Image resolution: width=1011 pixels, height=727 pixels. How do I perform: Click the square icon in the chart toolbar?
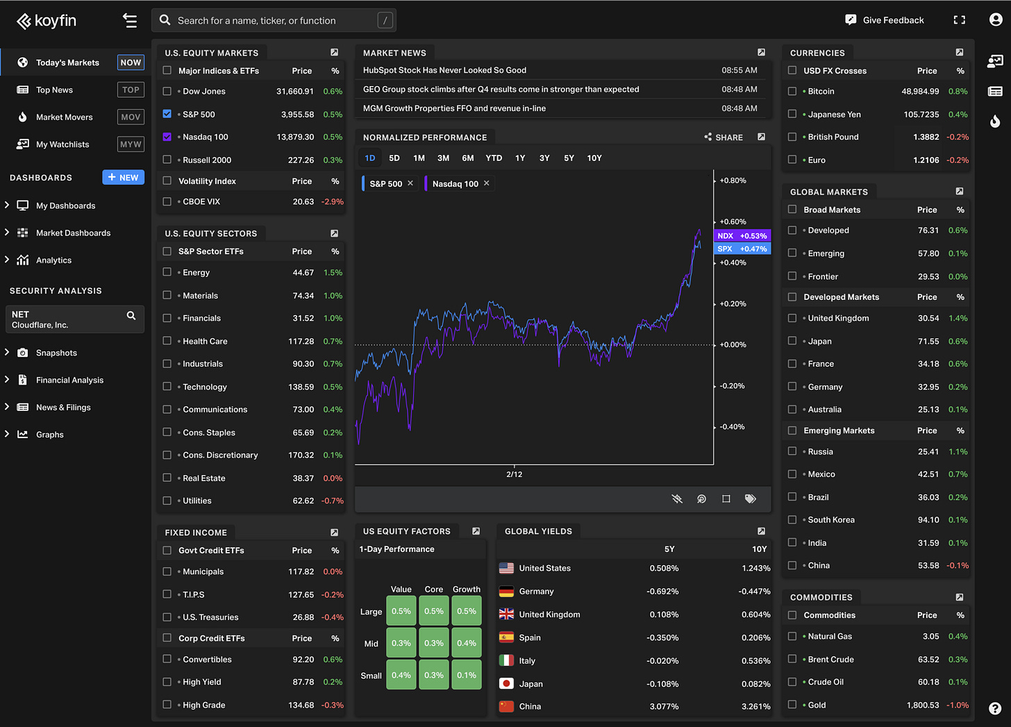pyautogui.click(x=726, y=499)
